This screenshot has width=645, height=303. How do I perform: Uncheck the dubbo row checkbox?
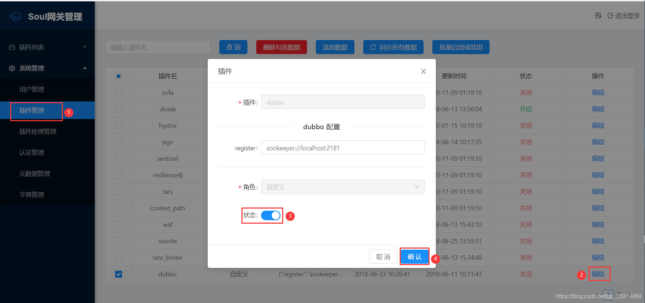pyautogui.click(x=119, y=274)
